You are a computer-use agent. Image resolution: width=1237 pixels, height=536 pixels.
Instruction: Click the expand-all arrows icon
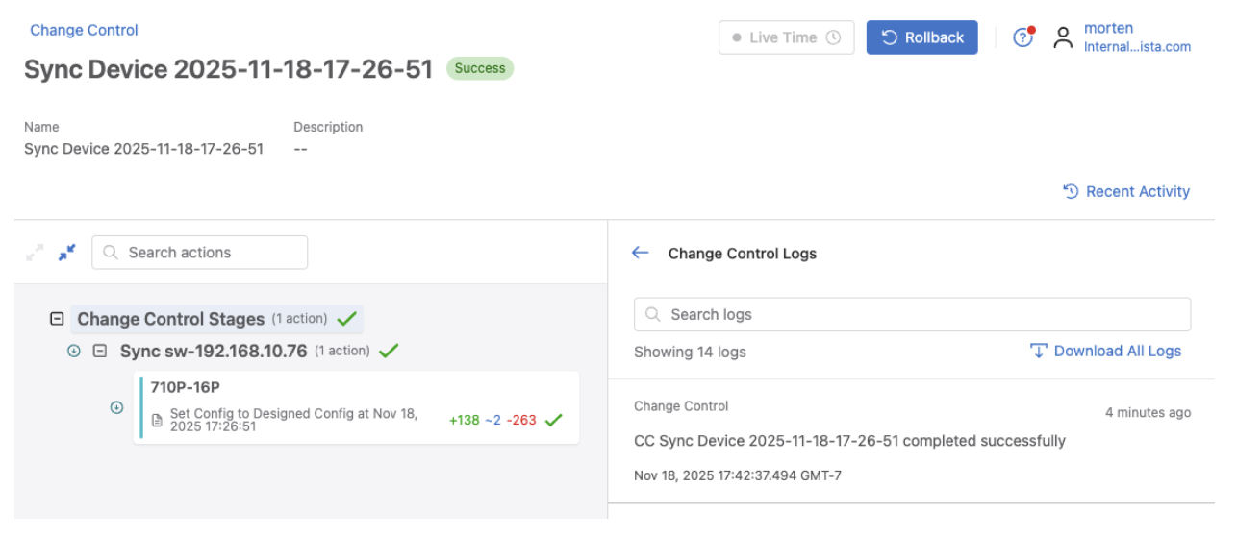point(35,253)
